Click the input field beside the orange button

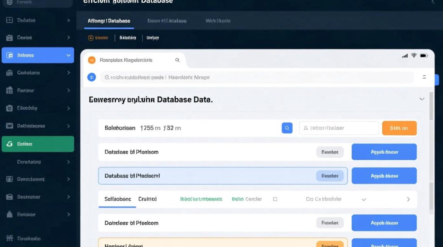click(339, 128)
